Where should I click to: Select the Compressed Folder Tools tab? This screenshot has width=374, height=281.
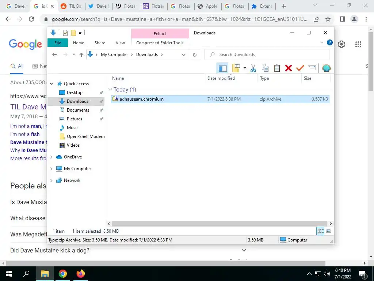[160, 43]
